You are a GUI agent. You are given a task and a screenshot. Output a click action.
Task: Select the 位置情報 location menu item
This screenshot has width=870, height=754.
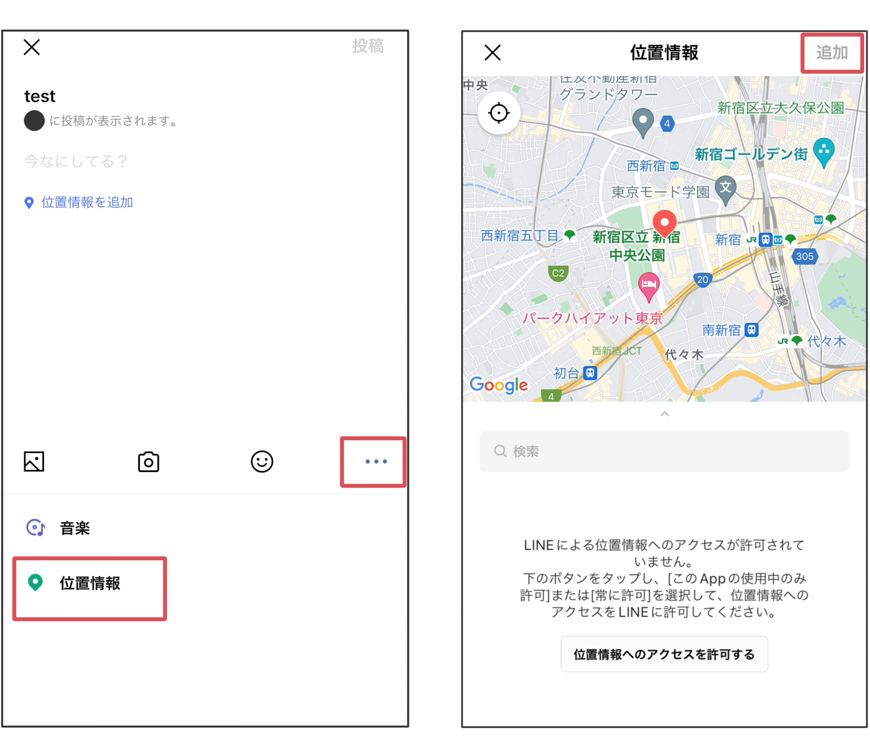[90, 583]
